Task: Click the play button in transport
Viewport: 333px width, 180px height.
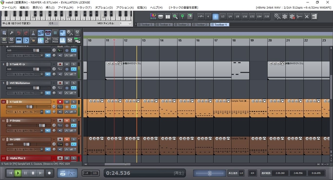Action: (x=18, y=173)
